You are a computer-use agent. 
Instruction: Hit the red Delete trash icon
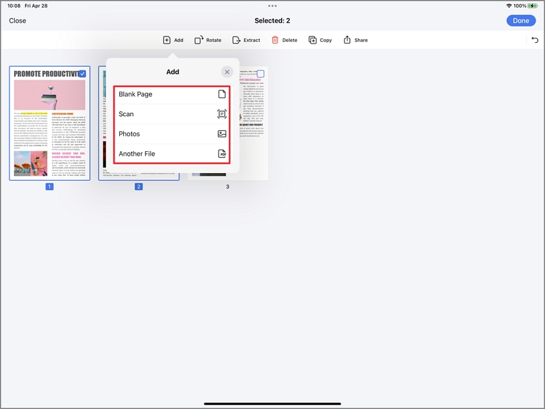(275, 40)
